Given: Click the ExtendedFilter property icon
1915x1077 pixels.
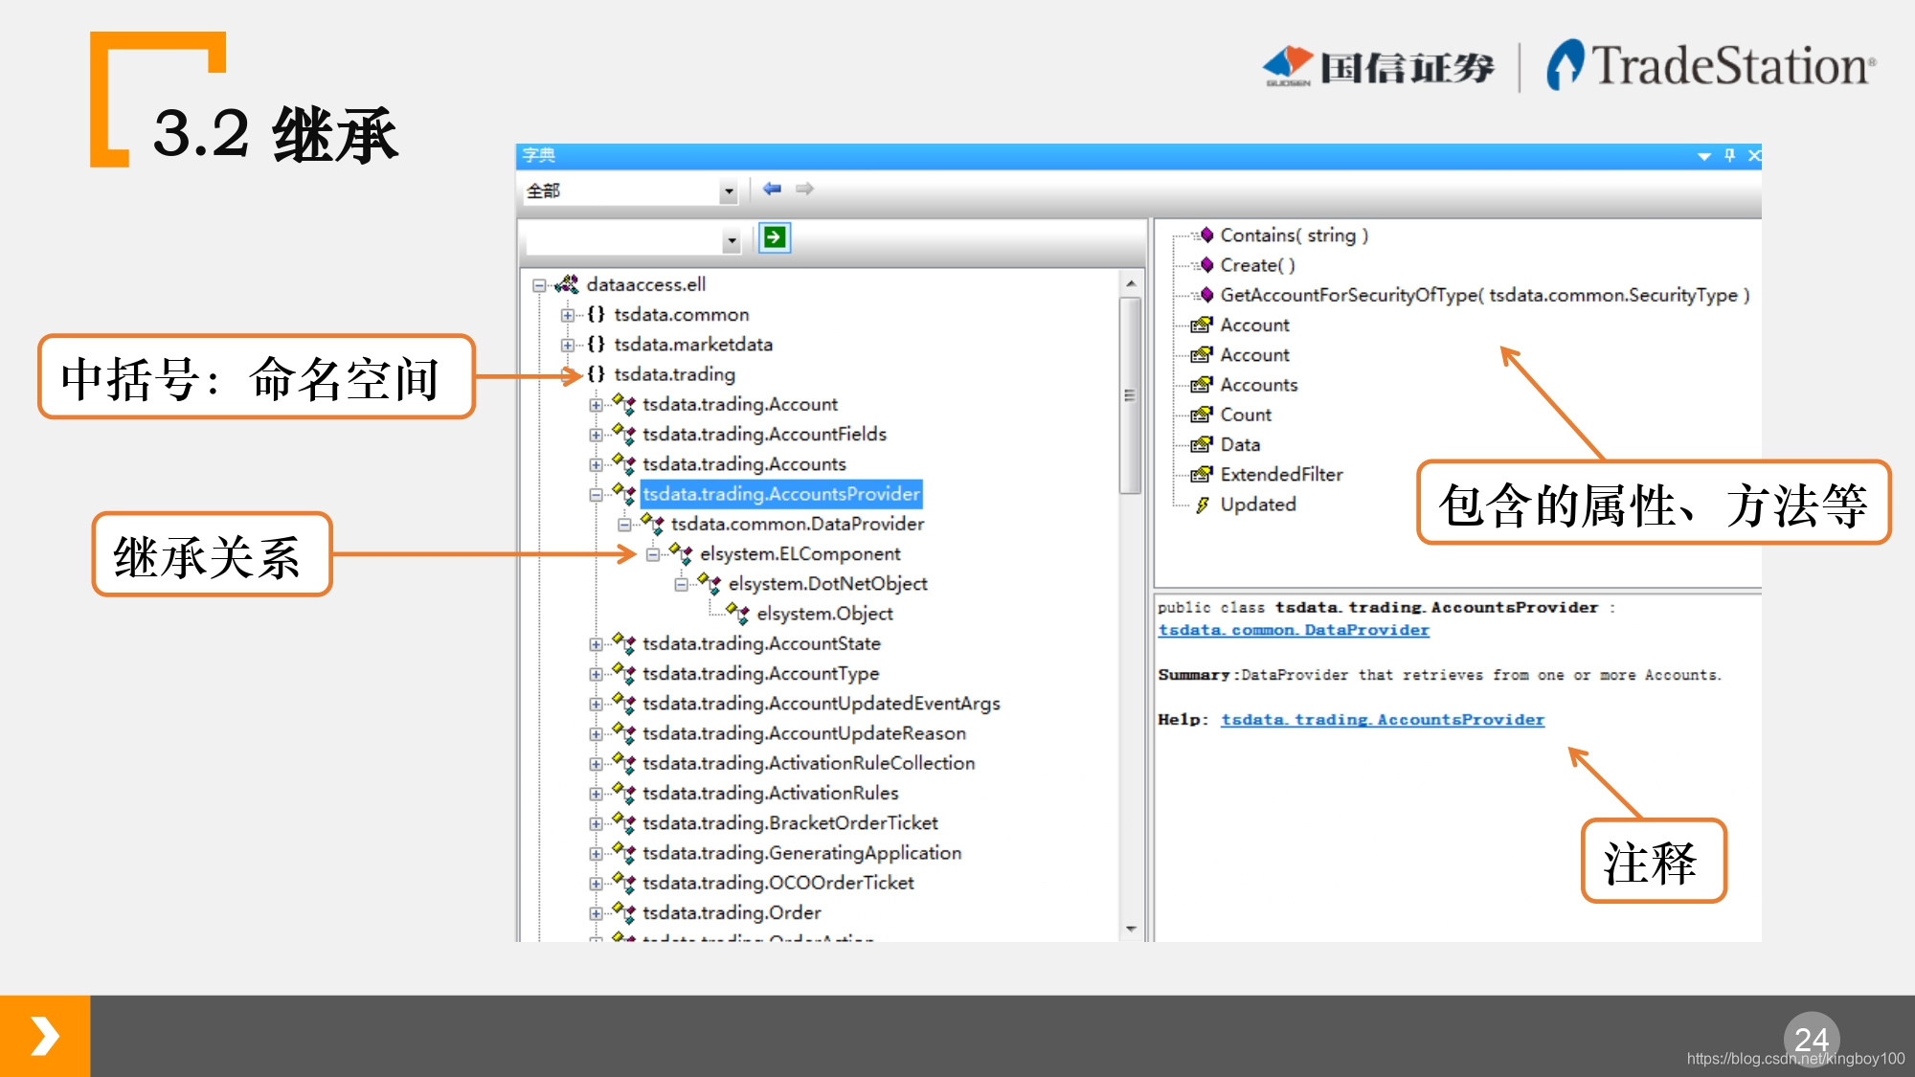Looking at the screenshot, I should (x=1201, y=474).
